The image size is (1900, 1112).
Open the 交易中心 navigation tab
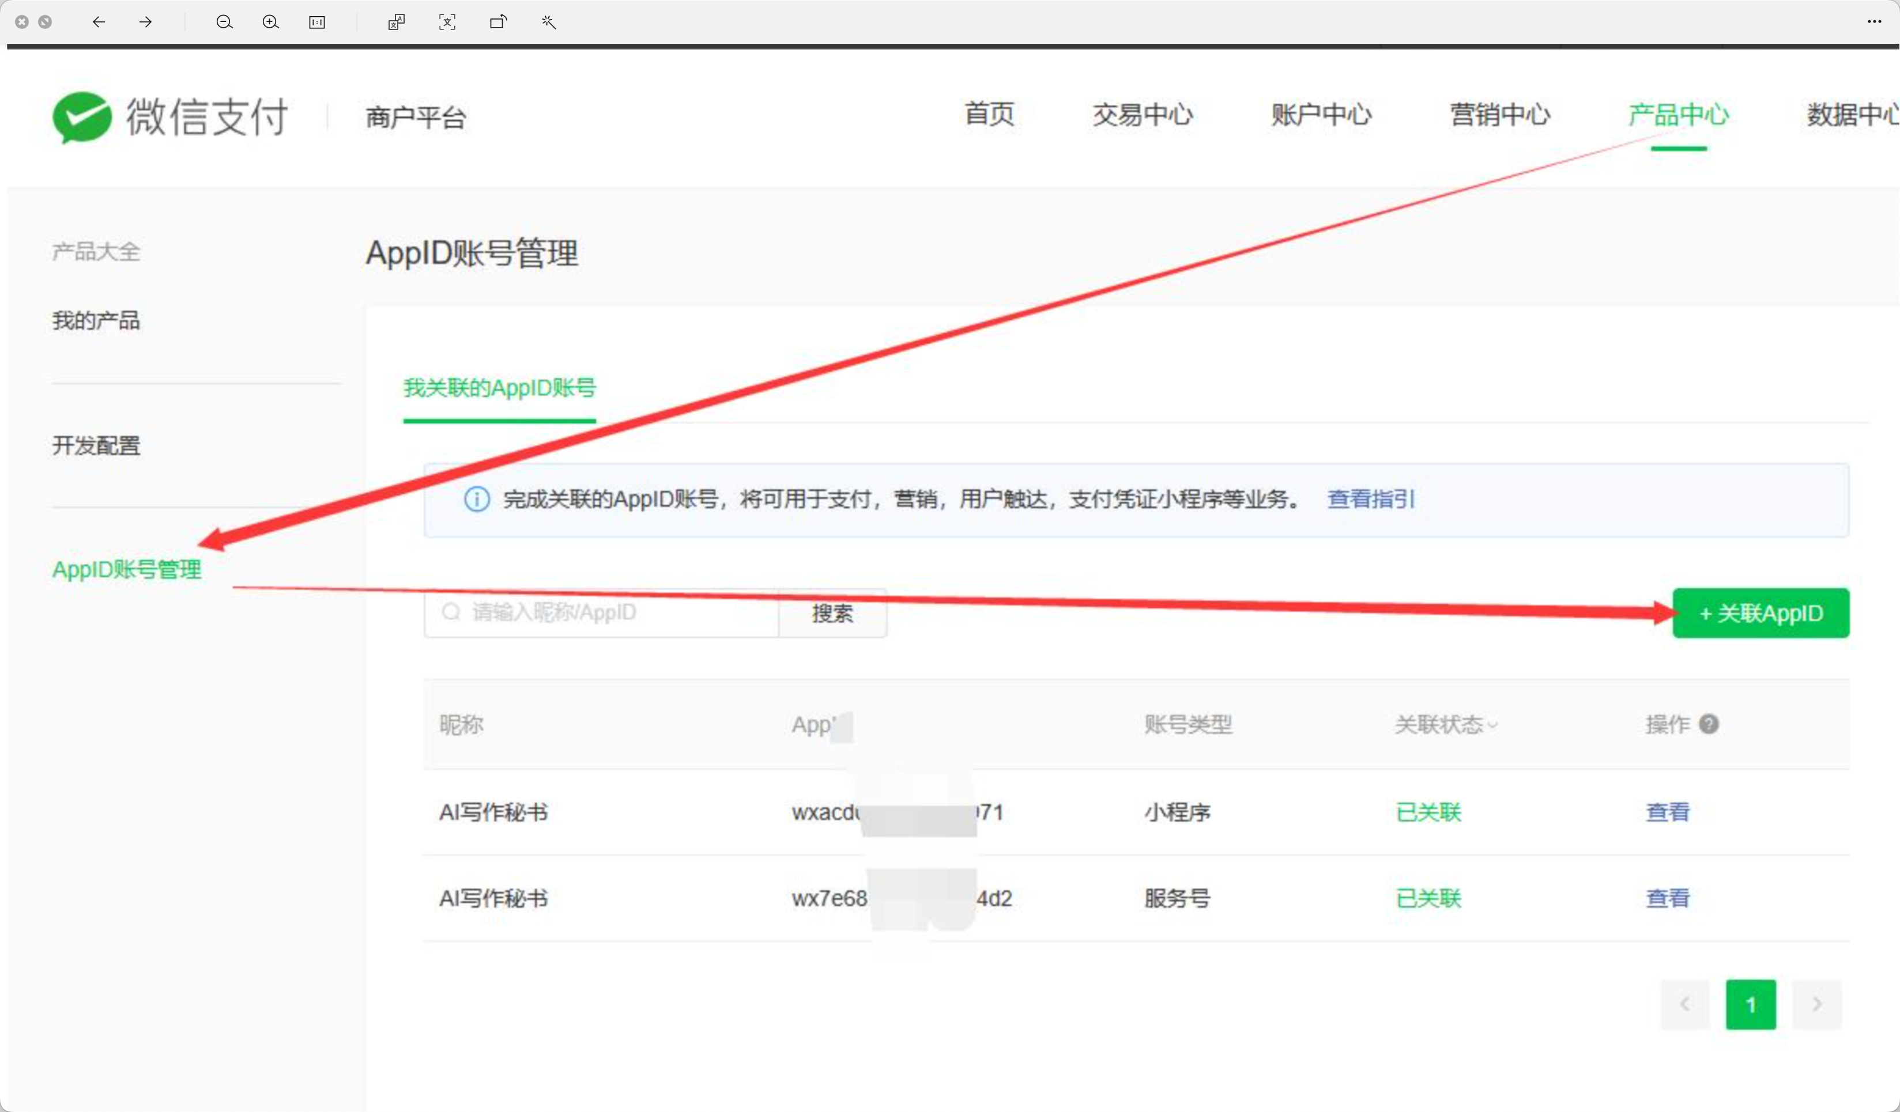(x=1143, y=115)
